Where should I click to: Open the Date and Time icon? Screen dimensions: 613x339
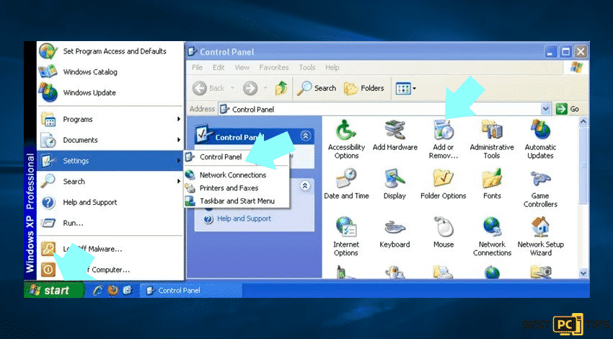[x=346, y=184]
